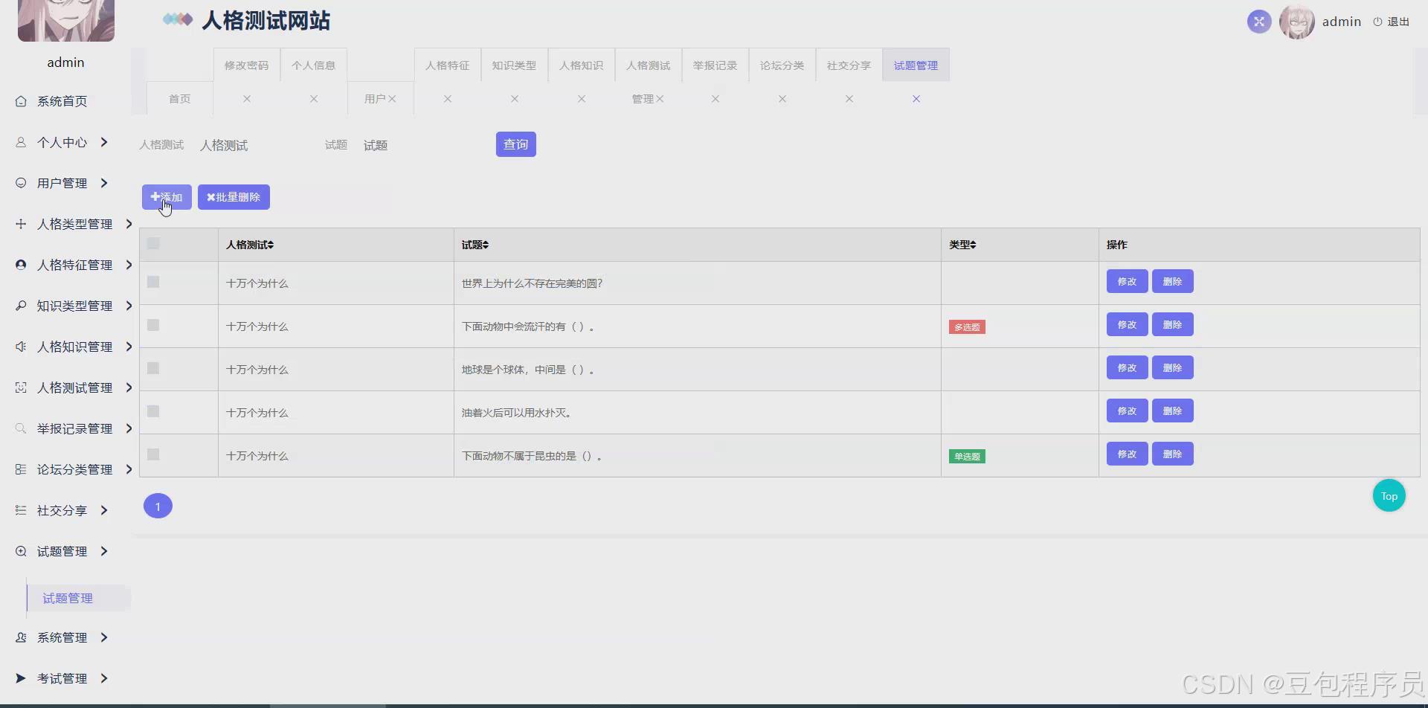Close the 修改密码 tab with its X

247,99
